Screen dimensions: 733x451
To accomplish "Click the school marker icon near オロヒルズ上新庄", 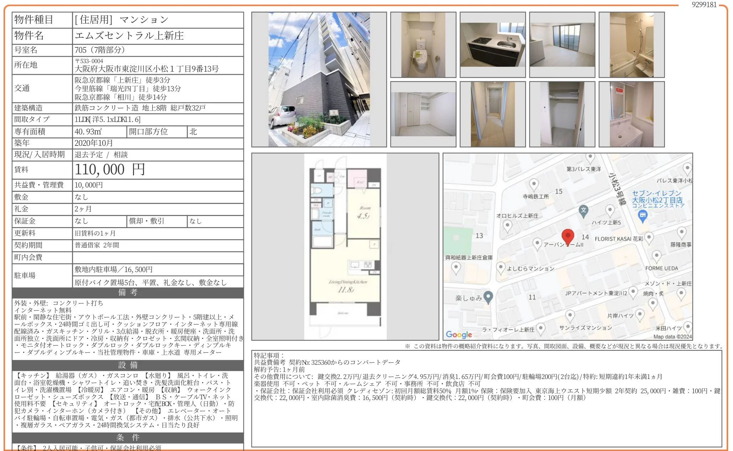I will pos(583,210).
